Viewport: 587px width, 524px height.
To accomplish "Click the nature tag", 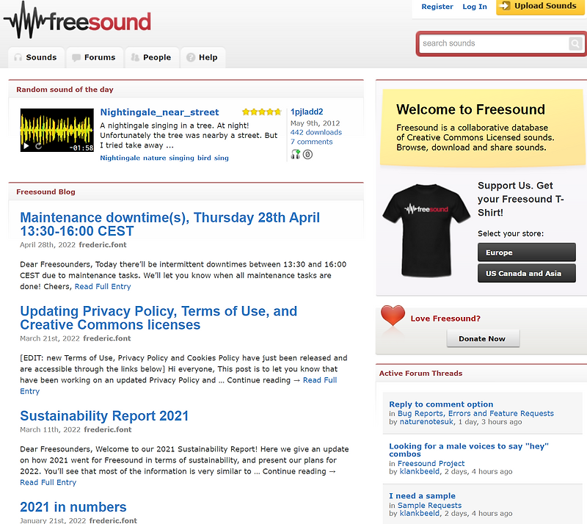I will [155, 158].
